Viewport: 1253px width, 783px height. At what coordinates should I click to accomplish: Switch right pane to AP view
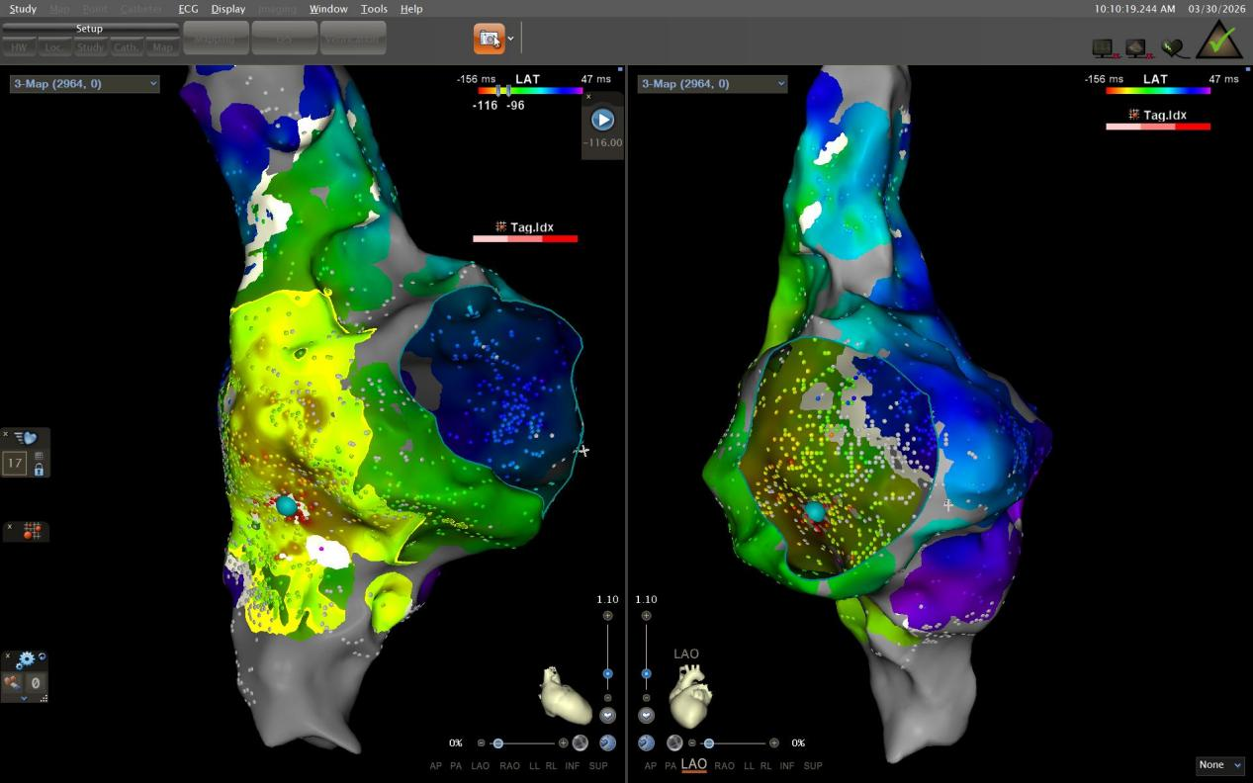(650, 766)
